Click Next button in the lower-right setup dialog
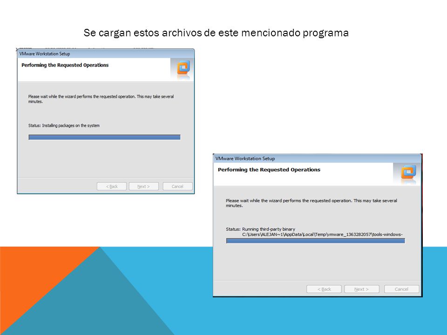The height and width of the screenshot is (335, 447). tap(361, 289)
